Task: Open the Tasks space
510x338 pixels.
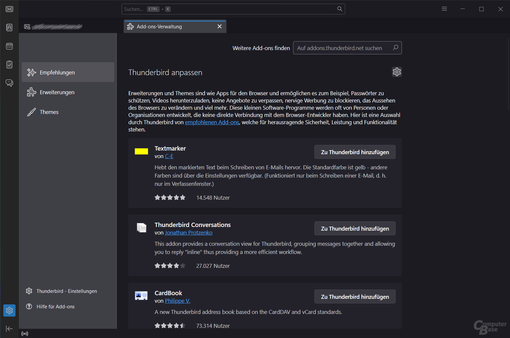Action: point(9,65)
